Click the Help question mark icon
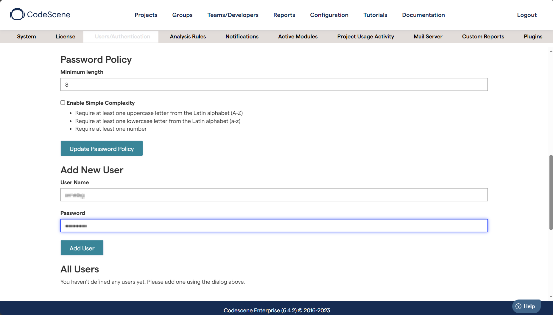Screen dimensions: 553x315 click(x=518, y=306)
